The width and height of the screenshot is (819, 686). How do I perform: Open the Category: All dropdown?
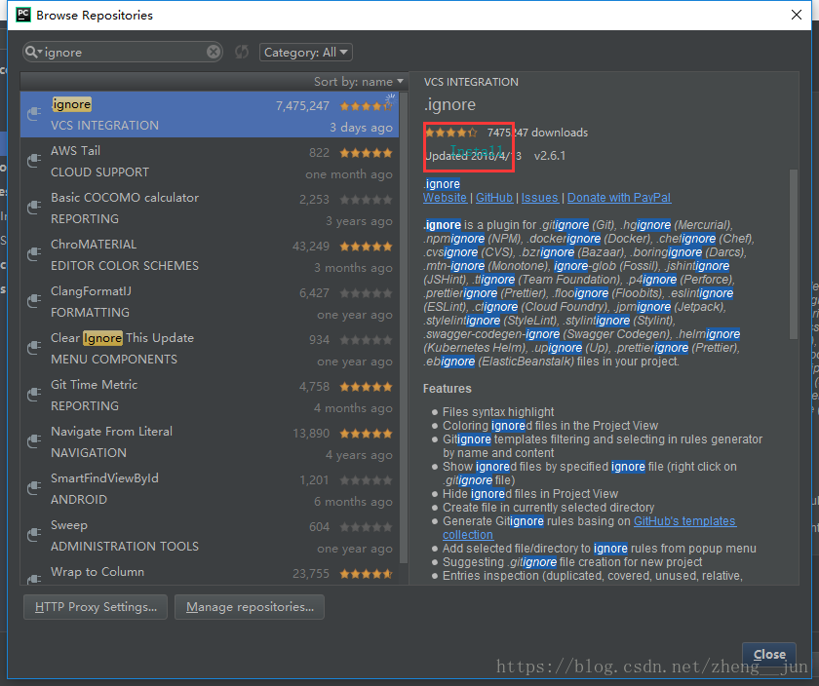point(305,53)
